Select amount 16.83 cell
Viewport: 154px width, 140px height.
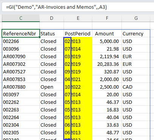click(x=107, y=110)
